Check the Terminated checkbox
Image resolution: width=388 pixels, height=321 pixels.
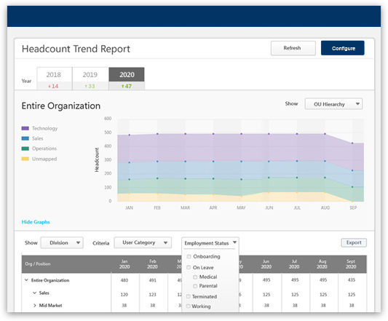coord(189,296)
